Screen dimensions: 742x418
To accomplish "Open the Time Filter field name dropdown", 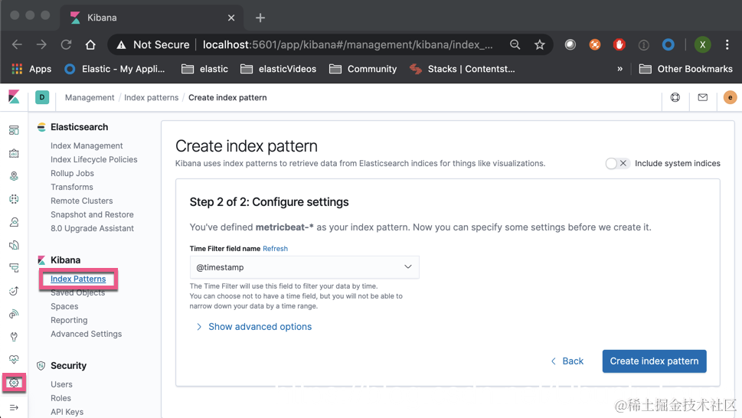I will (x=304, y=266).
